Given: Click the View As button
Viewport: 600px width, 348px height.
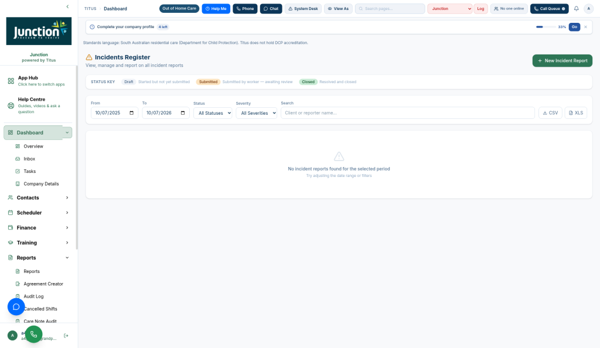Looking at the screenshot, I should [x=338, y=8].
